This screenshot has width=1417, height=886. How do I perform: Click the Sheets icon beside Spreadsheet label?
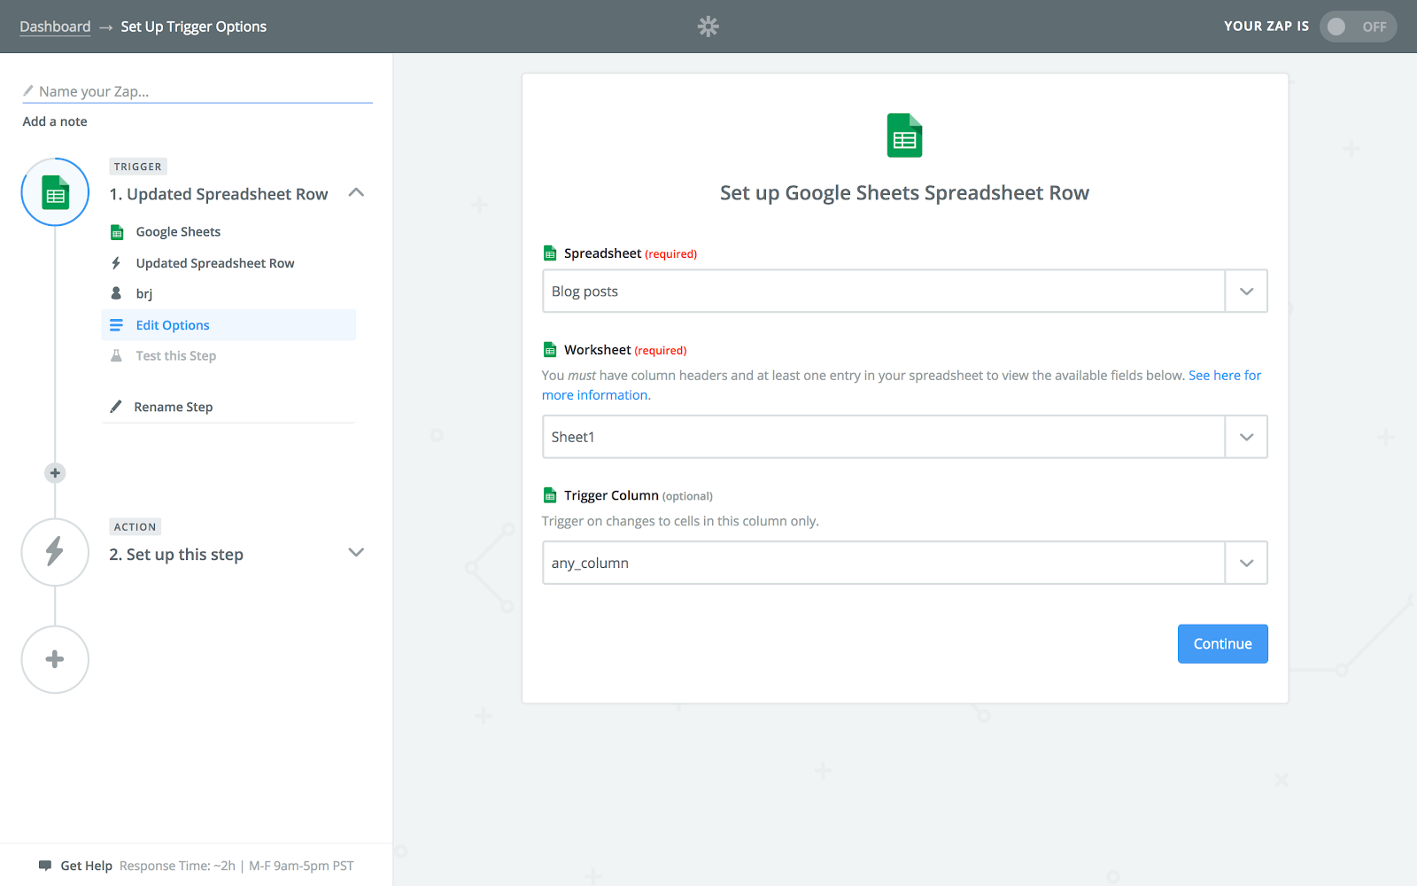(x=550, y=253)
